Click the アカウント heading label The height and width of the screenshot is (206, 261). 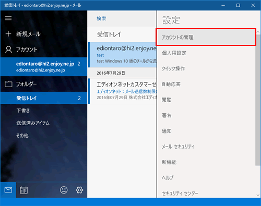(x=27, y=50)
